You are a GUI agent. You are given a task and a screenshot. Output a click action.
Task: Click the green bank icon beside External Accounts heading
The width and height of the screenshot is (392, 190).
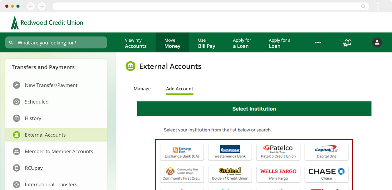[x=130, y=66]
